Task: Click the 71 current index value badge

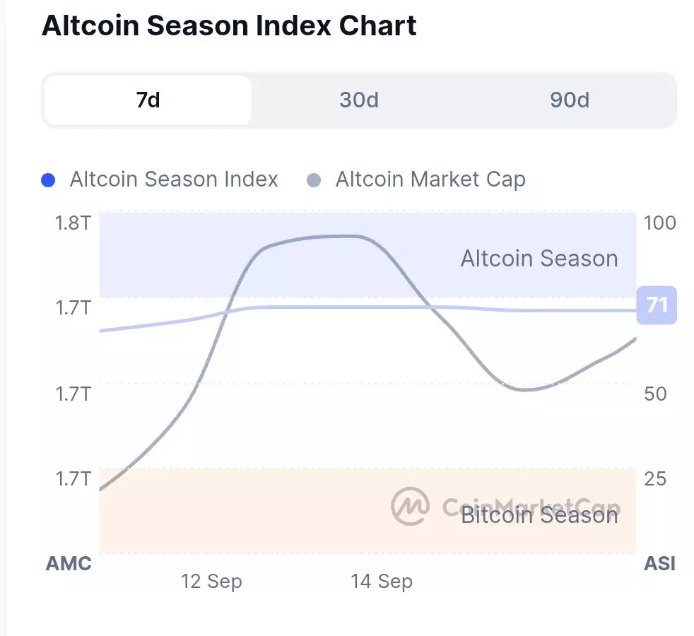Action: (657, 305)
